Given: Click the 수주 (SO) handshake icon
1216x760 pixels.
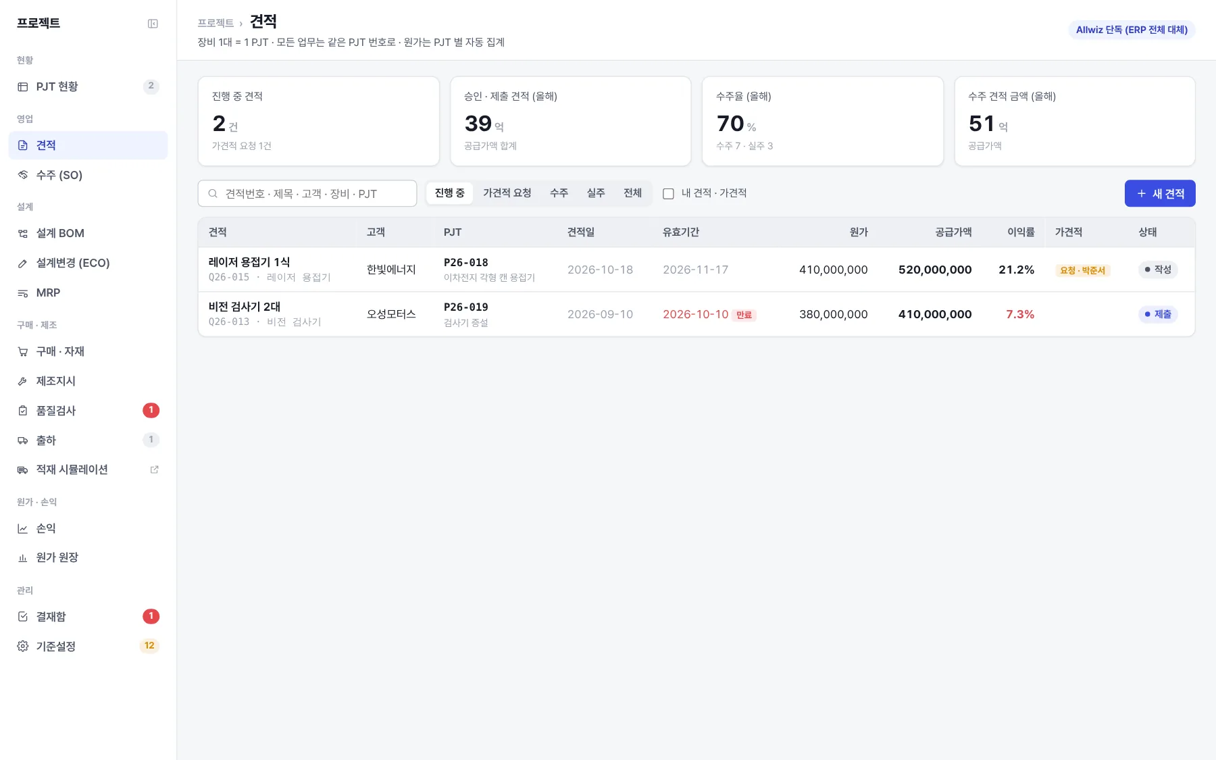Looking at the screenshot, I should coord(22,175).
